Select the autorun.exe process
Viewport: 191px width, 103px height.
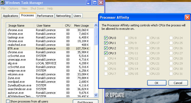pos(16,93)
